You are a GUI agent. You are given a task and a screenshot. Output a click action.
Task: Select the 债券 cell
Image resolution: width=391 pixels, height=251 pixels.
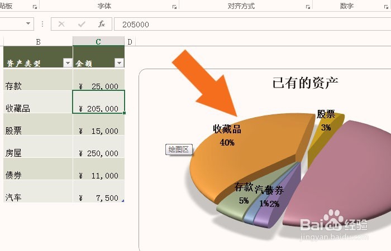(x=38, y=169)
